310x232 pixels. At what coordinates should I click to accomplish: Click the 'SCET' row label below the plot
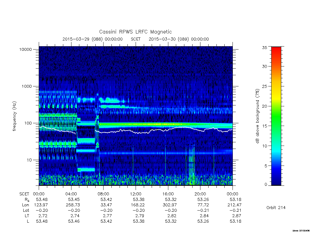[24, 194]
